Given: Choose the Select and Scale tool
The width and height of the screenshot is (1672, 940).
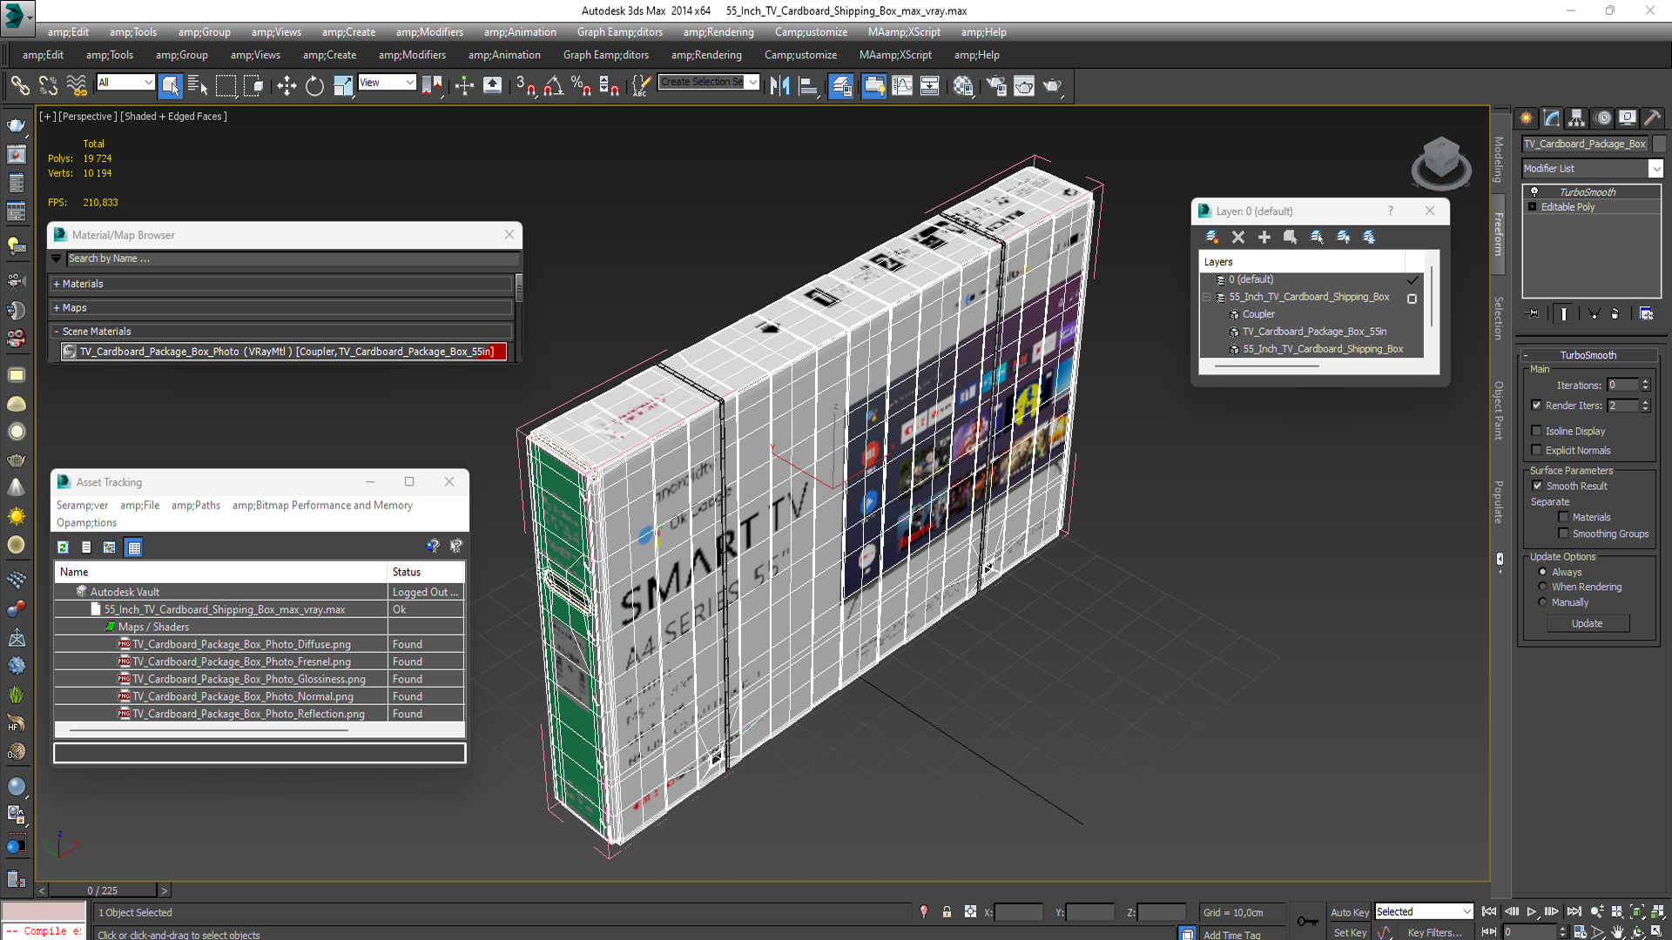Looking at the screenshot, I should pyautogui.click(x=343, y=85).
